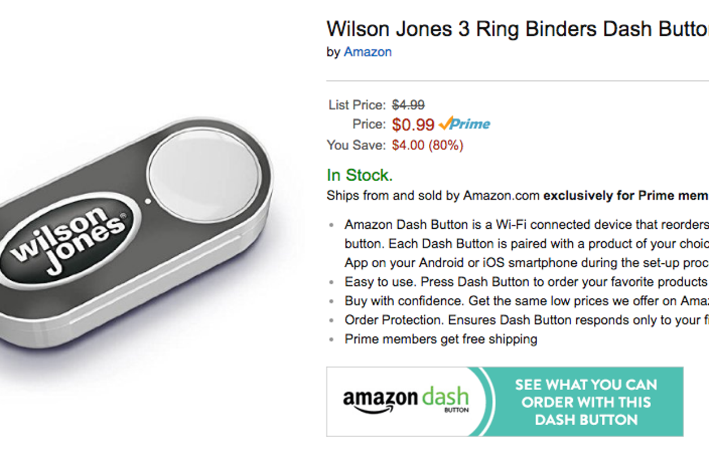The height and width of the screenshot is (470, 709).
Task: Click the Wilson Jones oval logo
Action: [67, 241]
